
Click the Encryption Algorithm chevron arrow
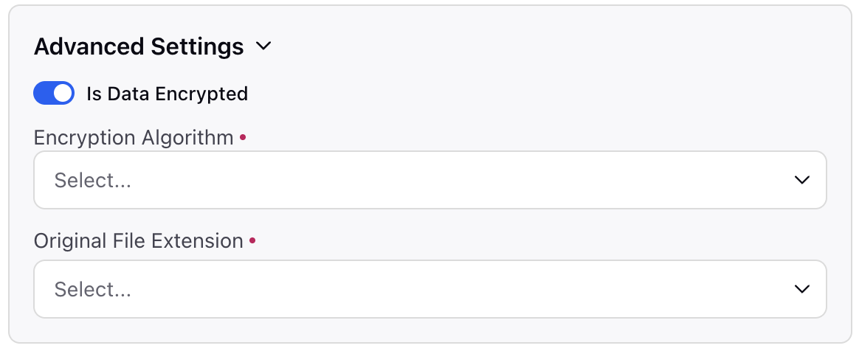tap(802, 180)
